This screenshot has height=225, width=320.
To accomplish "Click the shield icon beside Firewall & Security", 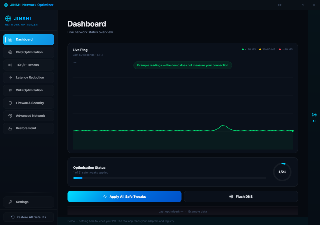I will (x=10, y=103).
